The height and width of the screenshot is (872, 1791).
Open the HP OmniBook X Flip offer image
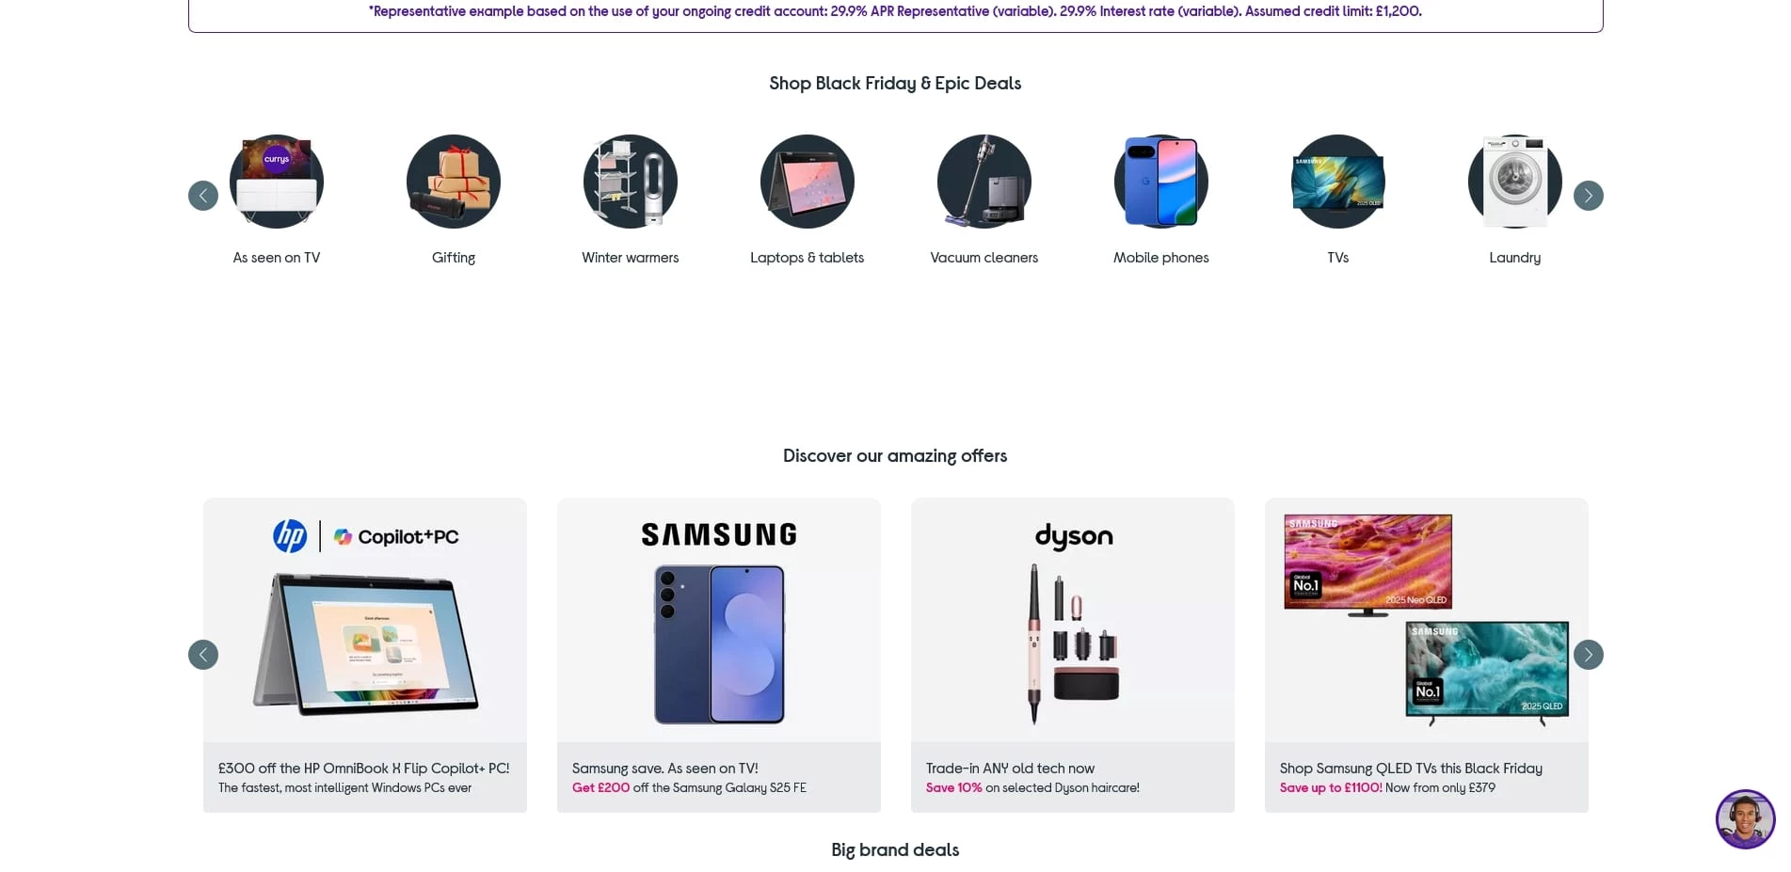(x=365, y=621)
